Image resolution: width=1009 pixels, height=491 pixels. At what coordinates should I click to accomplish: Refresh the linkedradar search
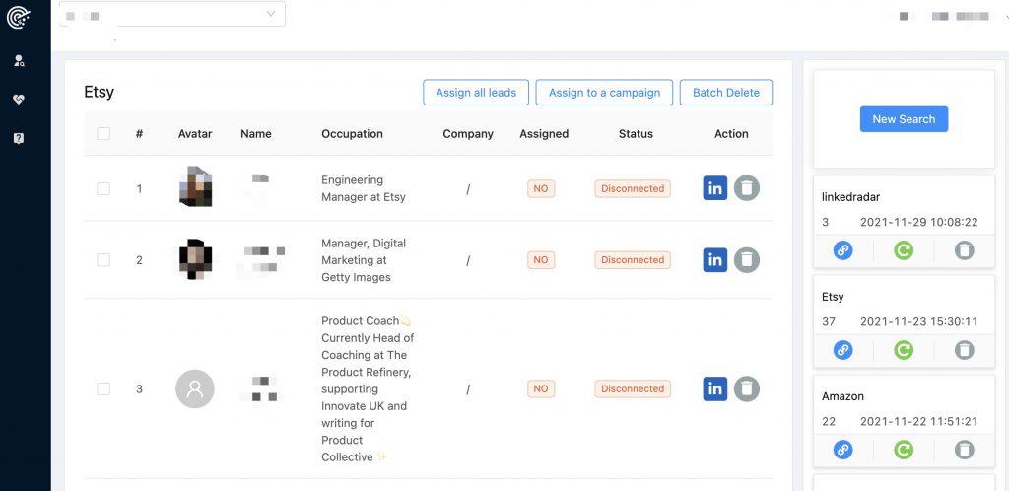tap(904, 250)
